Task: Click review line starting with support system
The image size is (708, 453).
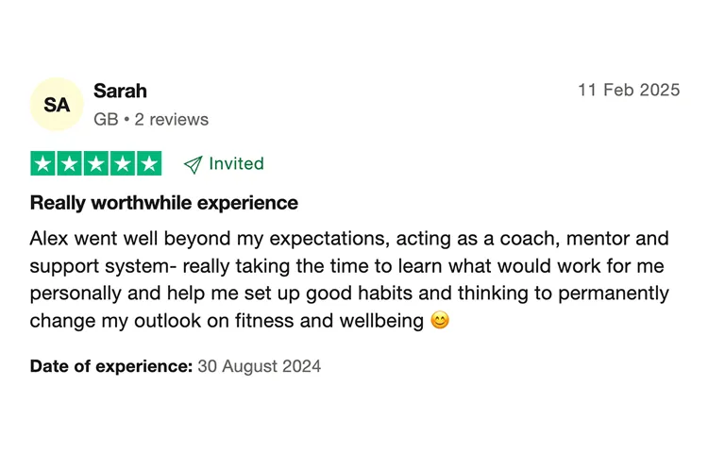Action: click(x=346, y=266)
